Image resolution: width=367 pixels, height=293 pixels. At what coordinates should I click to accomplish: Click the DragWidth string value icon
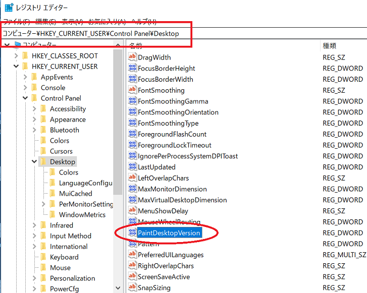[x=132, y=57]
